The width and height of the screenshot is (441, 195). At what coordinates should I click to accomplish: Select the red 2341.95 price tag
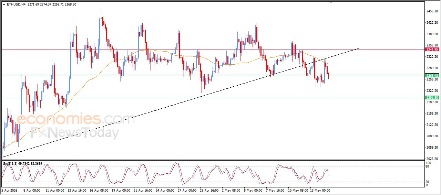[x=432, y=50]
